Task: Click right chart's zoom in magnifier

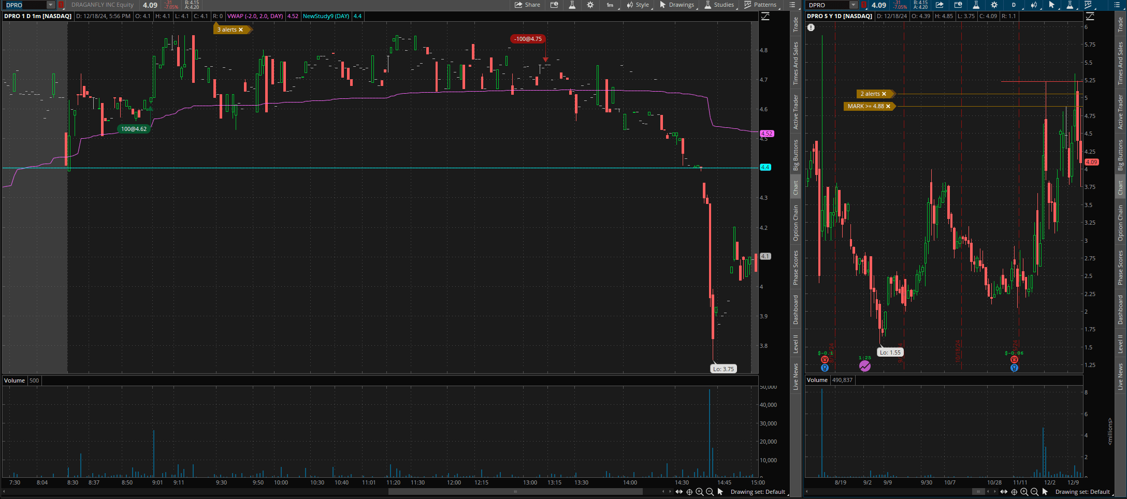Action: point(1024,492)
